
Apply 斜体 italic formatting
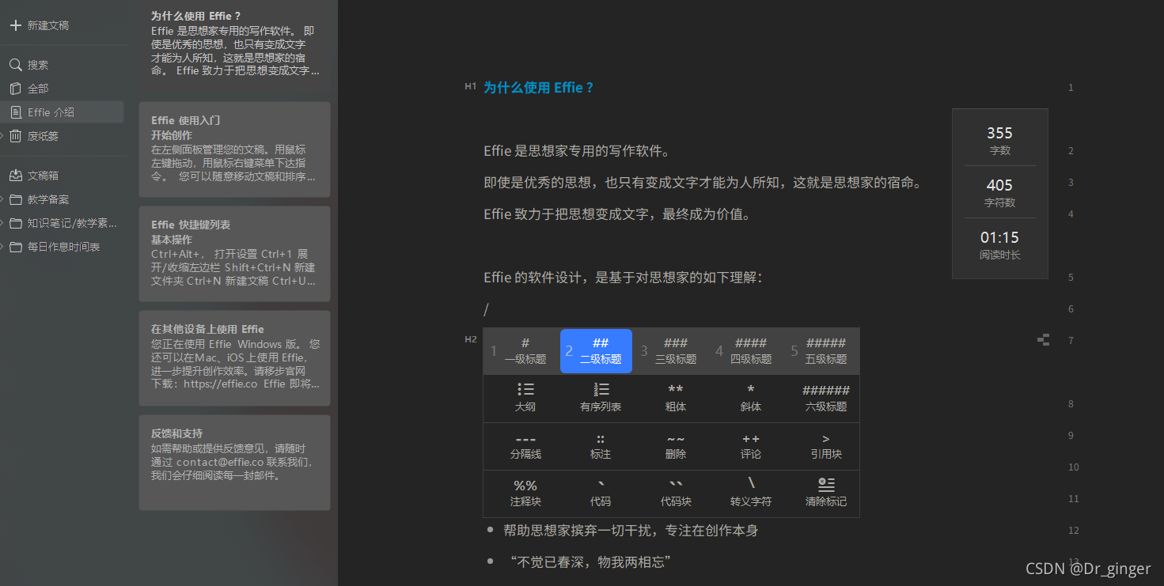point(751,399)
